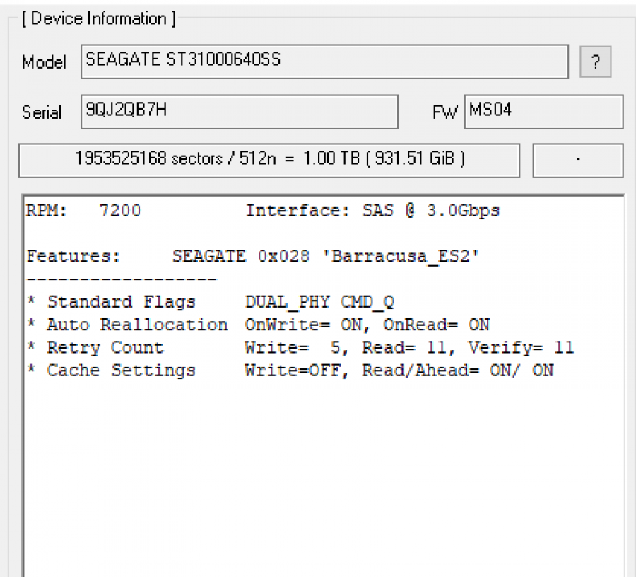Click the DUAL_PHY CMD_Q flags value
The image size is (636, 577).
pos(319,302)
